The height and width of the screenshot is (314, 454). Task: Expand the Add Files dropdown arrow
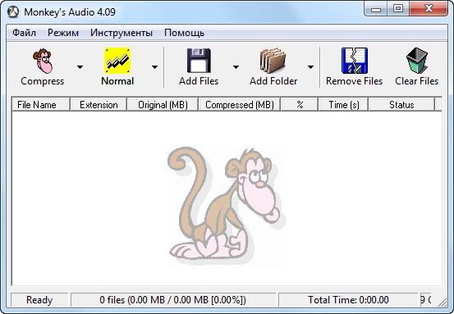point(236,67)
